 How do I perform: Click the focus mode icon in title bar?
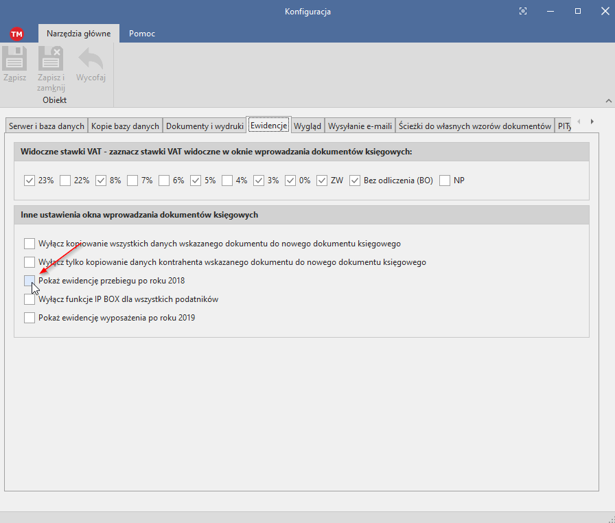coord(524,11)
